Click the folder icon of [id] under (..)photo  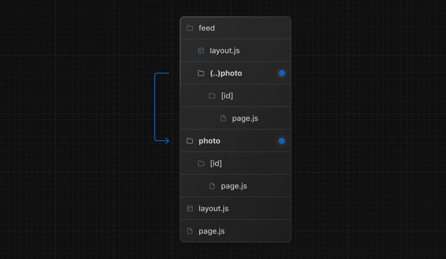click(212, 96)
